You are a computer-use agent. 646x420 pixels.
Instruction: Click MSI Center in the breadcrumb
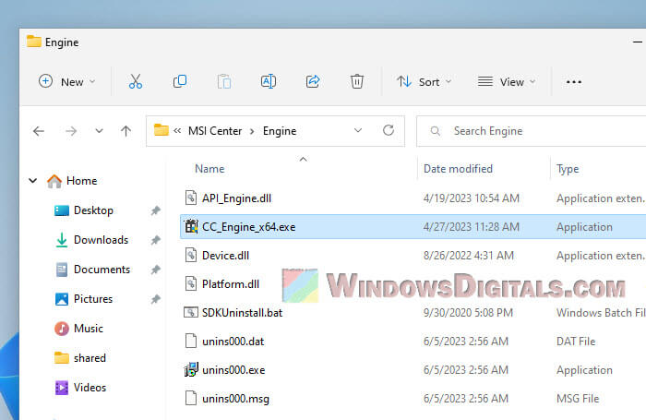click(x=215, y=131)
